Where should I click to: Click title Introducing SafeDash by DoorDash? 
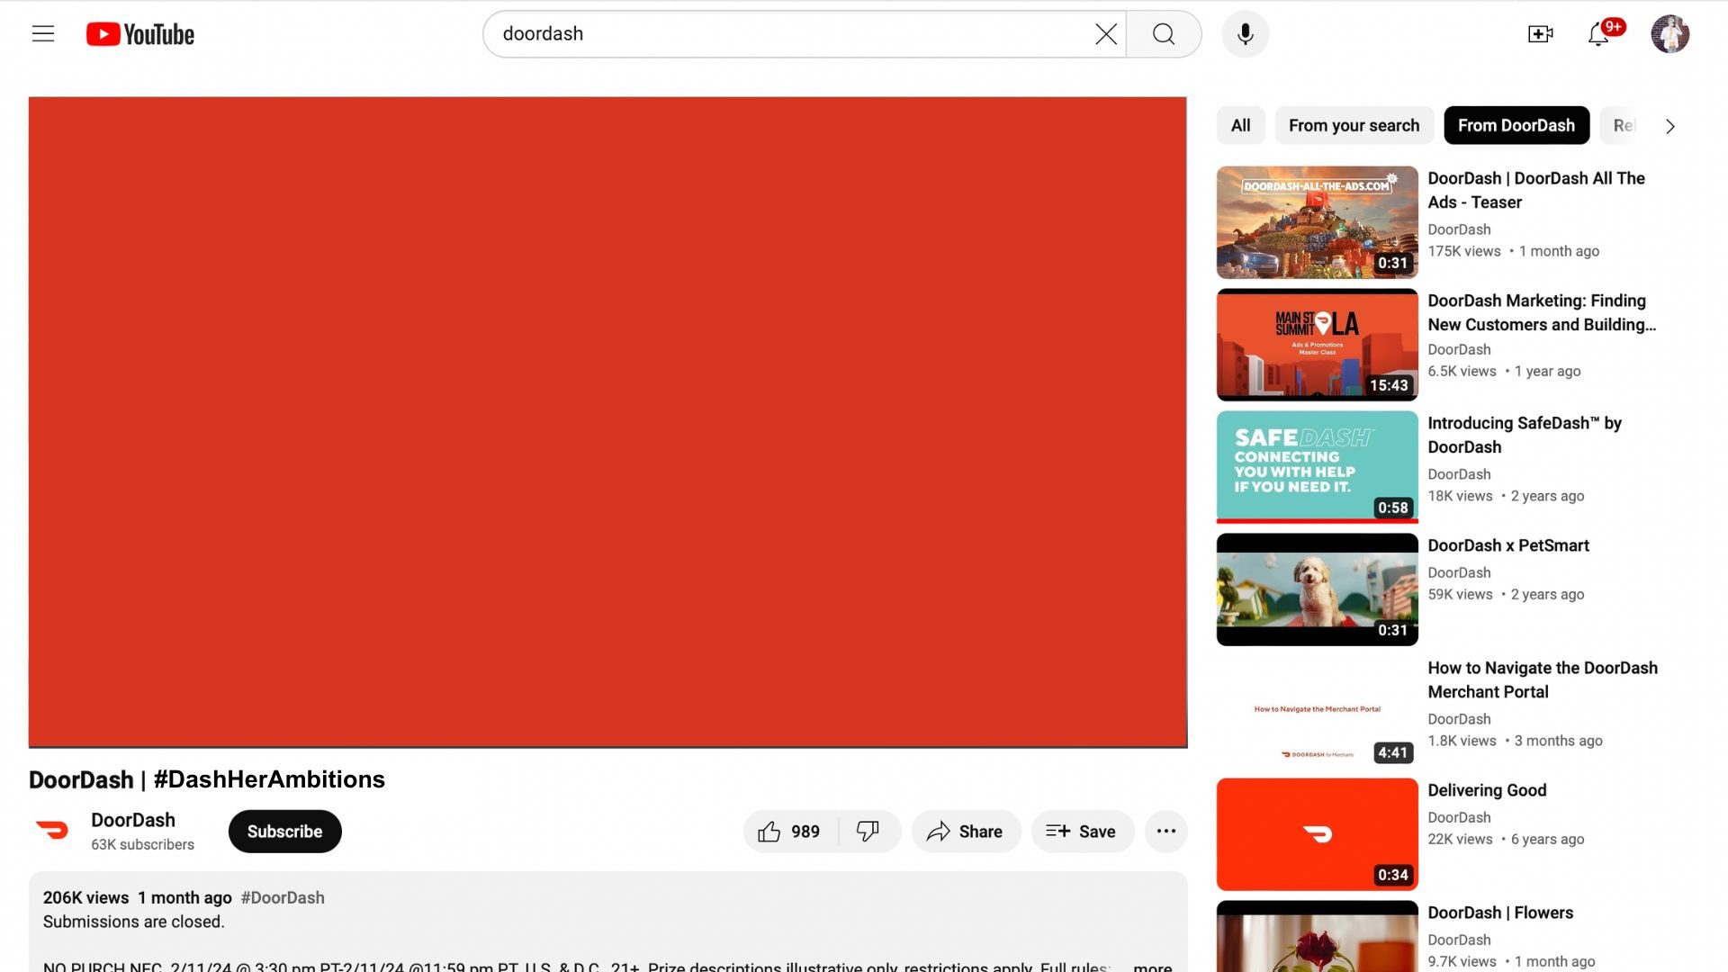[1525, 435]
